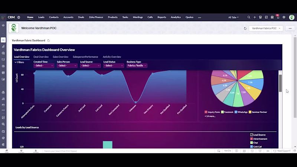Viewport: 297px width, 167px height.
Task: Toggle the Chat legend checkbox
Action: [252, 143]
